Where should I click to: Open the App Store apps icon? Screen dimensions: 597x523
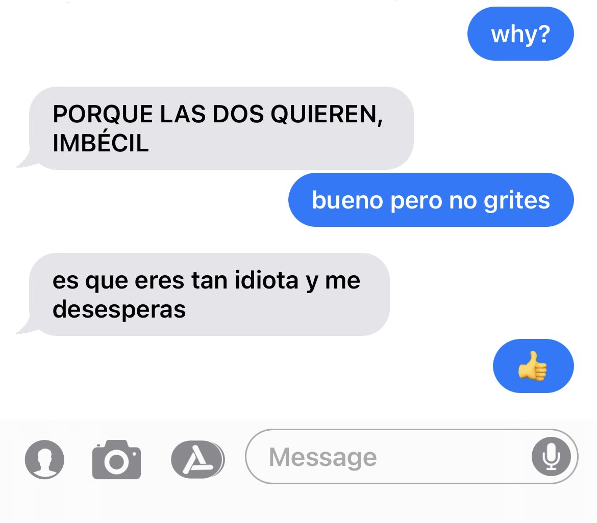pos(197,459)
